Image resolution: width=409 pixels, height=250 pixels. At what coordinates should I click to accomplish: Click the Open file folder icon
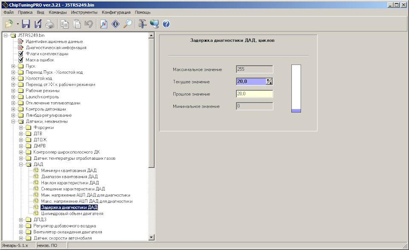[9, 24]
